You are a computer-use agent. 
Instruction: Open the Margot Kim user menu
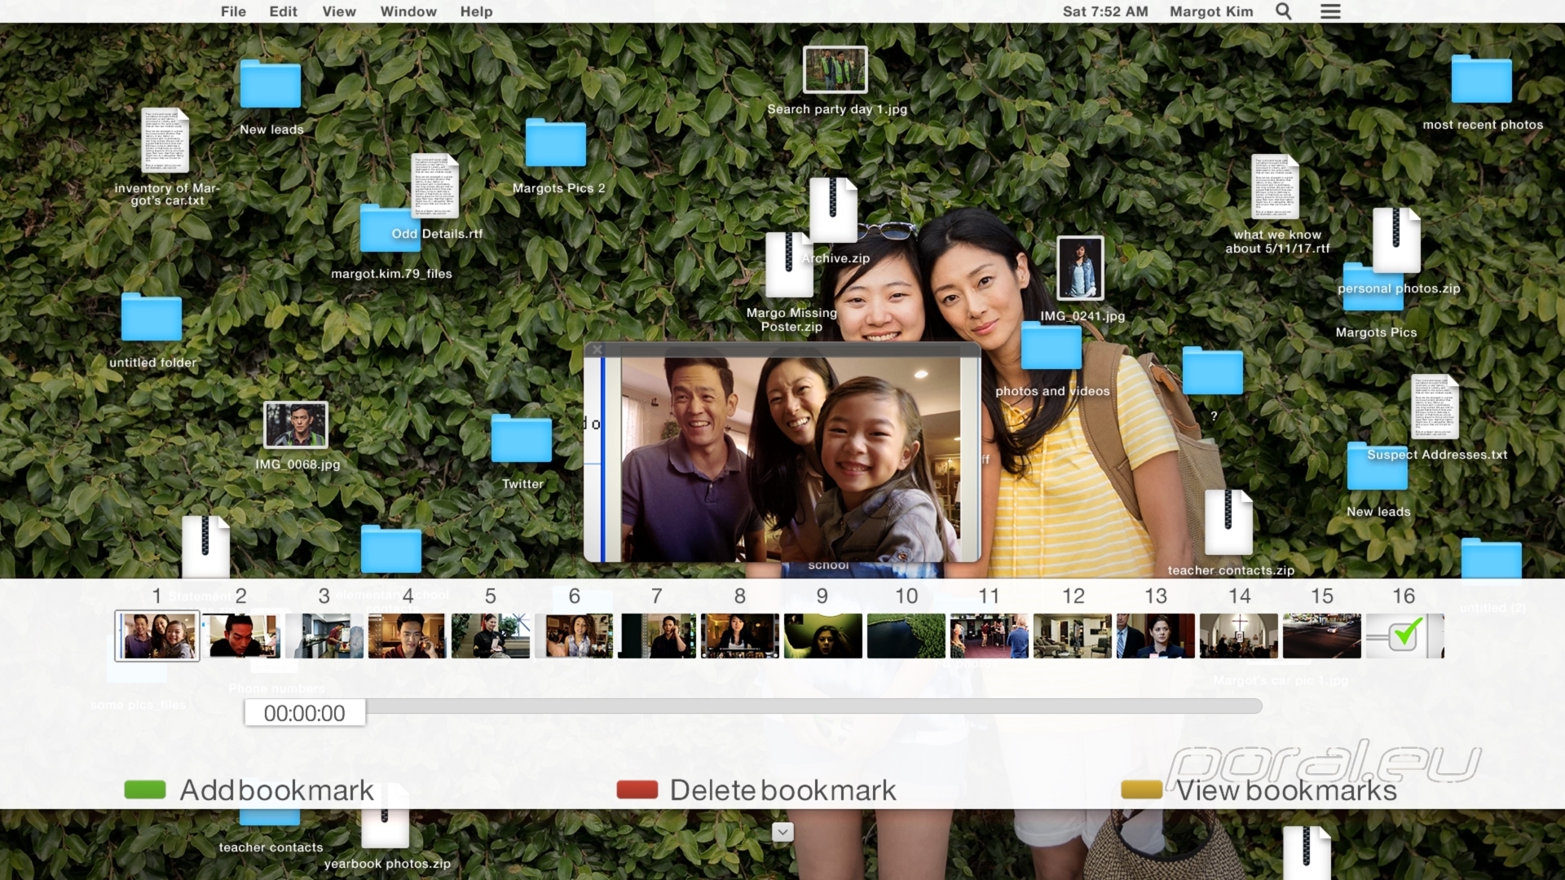click(x=1211, y=11)
